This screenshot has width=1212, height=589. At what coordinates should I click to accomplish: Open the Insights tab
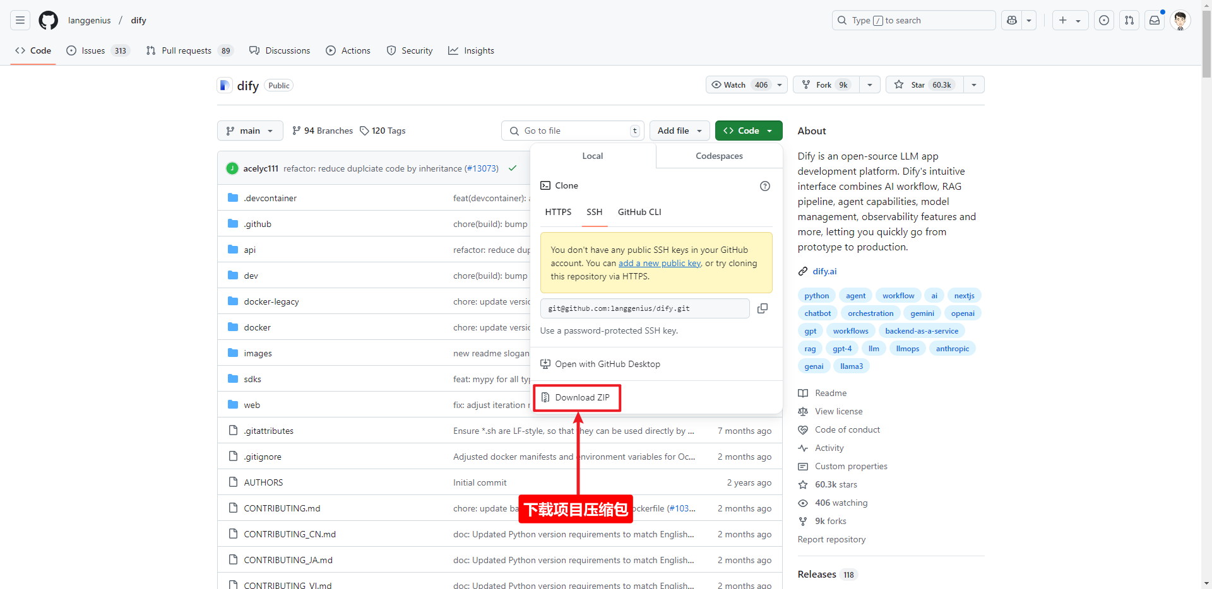pos(471,50)
